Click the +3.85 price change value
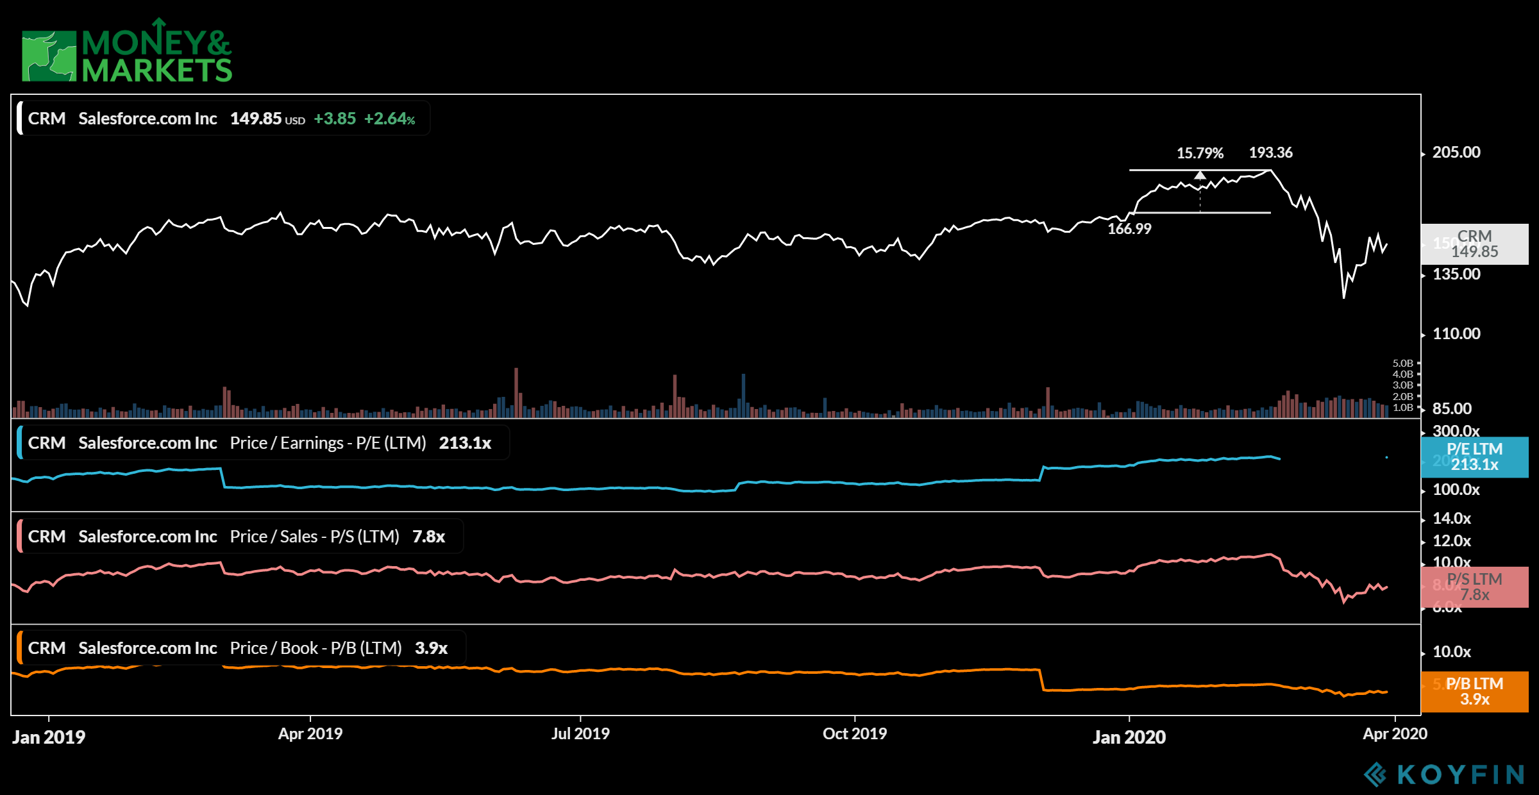The height and width of the screenshot is (795, 1539). (x=335, y=119)
